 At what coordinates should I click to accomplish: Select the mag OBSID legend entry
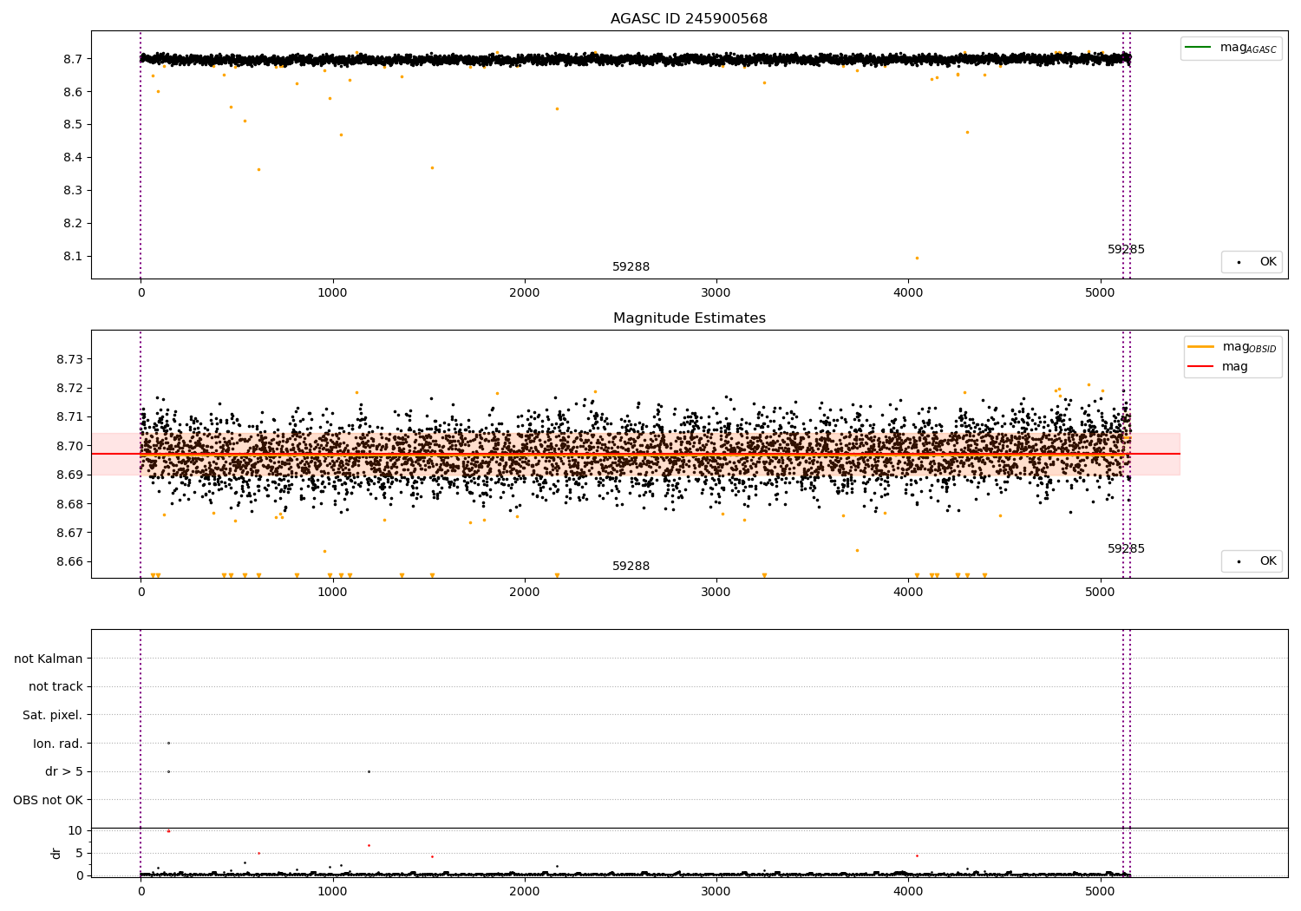[x=1232, y=347]
